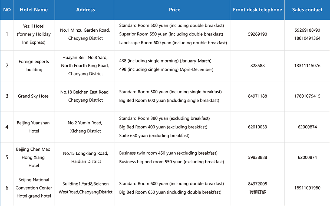
Task: Select front desk telephone 84971188
Action: (x=258, y=96)
